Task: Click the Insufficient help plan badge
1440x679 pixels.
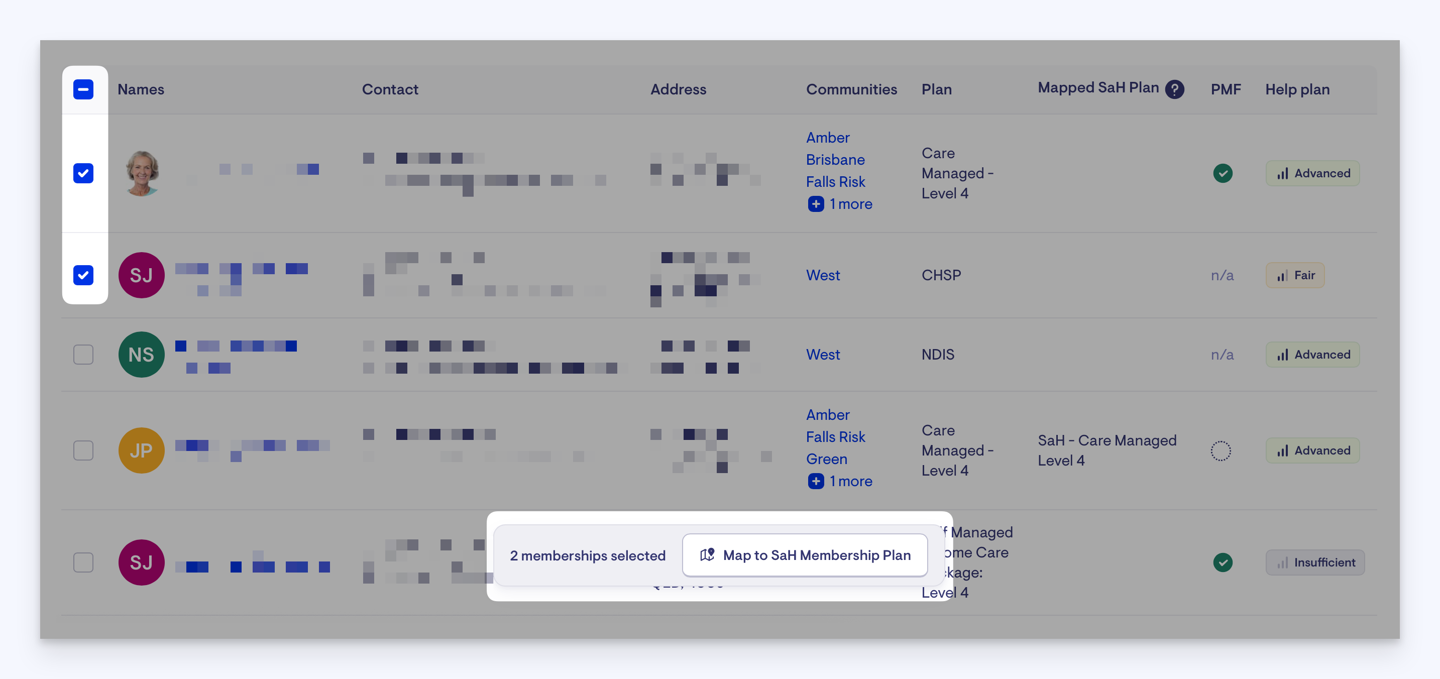Action: tap(1315, 562)
